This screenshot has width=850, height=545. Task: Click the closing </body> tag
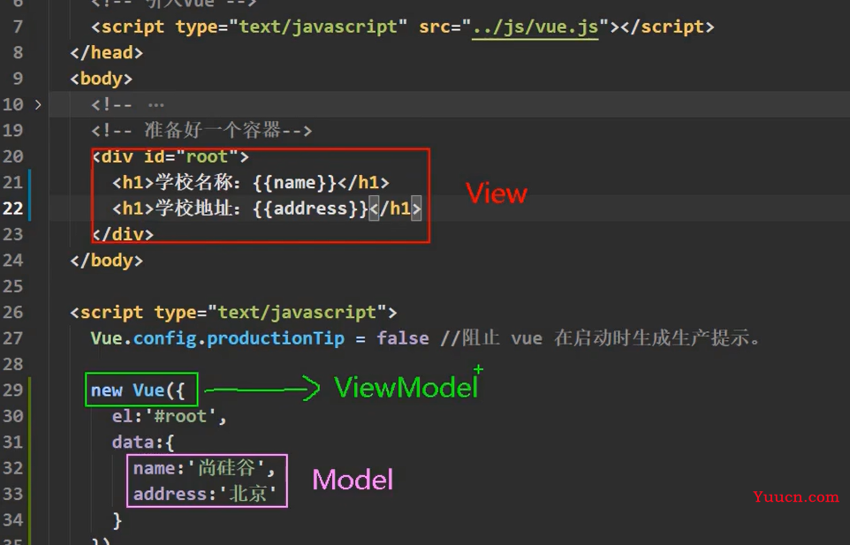click(107, 261)
